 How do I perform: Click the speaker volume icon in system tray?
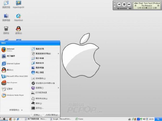(x=144, y=119)
